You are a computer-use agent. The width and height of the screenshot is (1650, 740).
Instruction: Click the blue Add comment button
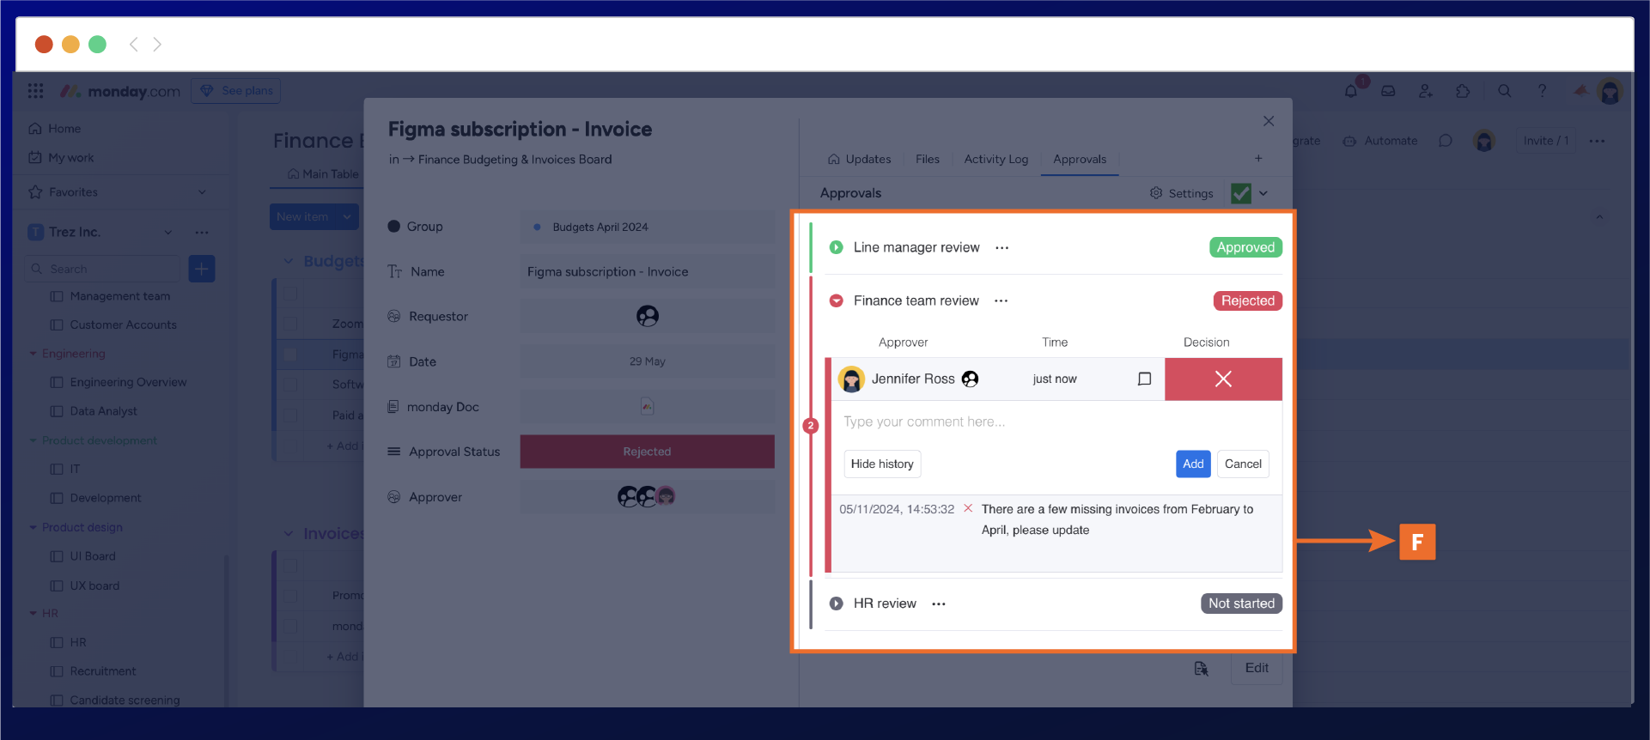tap(1193, 464)
